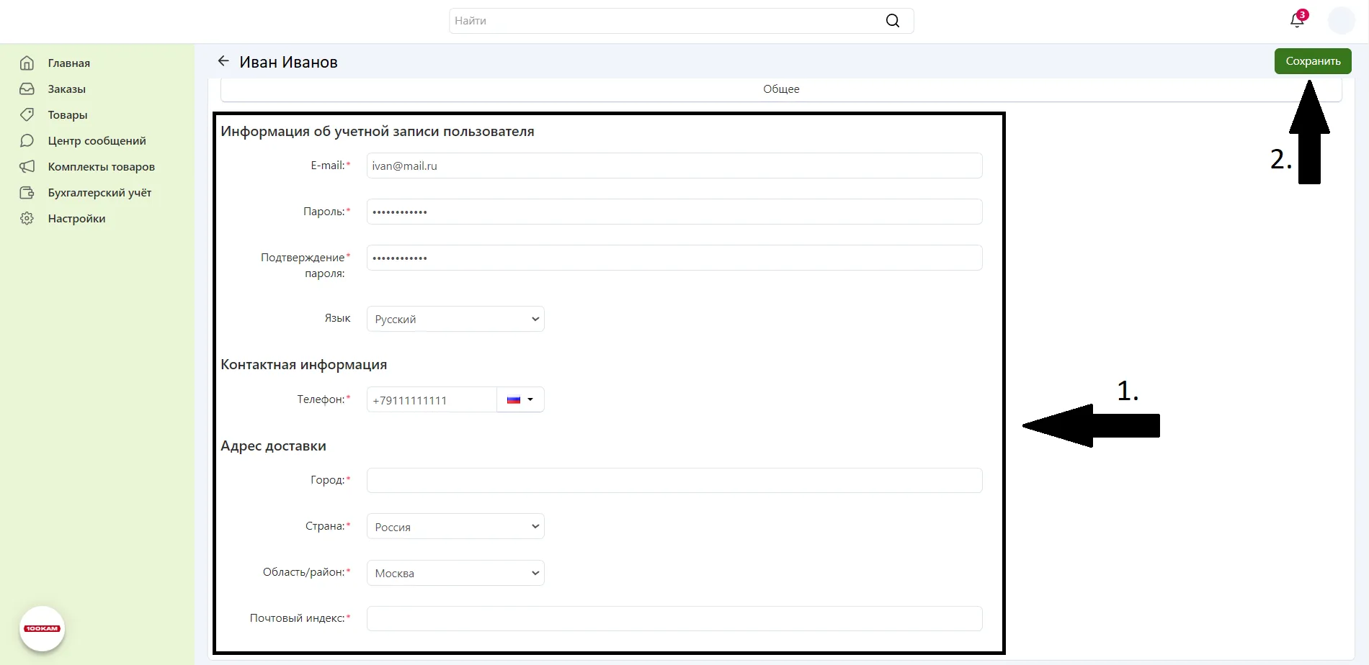Open the Orders inbox icon

27,89
